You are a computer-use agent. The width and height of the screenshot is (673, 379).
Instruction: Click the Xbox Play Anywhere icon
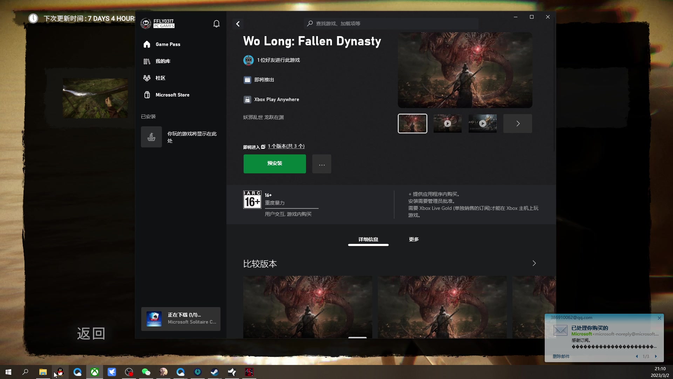click(247, 100)
